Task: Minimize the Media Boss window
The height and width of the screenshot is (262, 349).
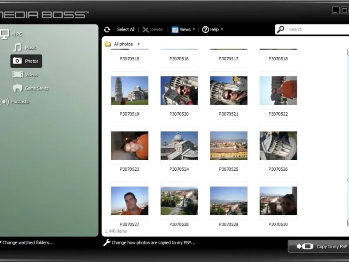Action: (x=335, y=10)
